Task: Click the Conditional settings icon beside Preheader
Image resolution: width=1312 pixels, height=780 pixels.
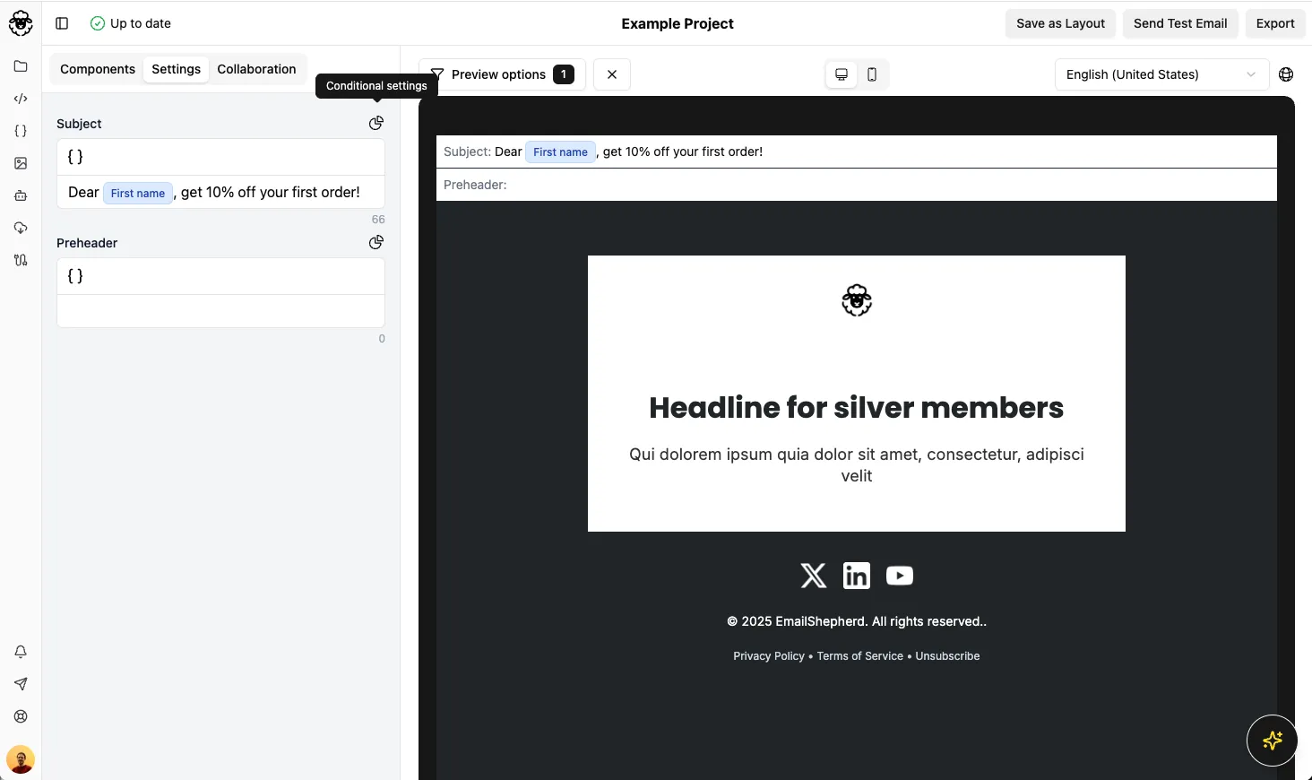Action: click(x=376, y=242)
